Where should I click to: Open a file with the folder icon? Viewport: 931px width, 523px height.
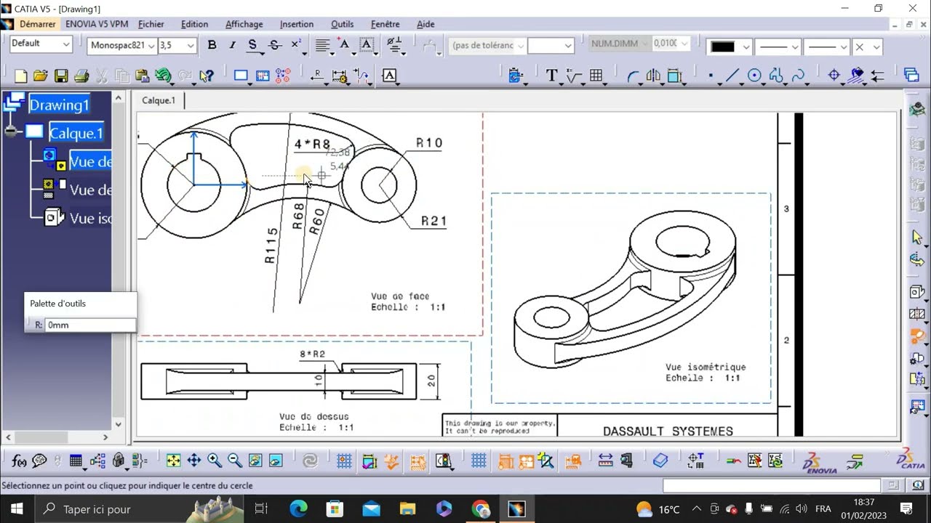click(41, 76)
